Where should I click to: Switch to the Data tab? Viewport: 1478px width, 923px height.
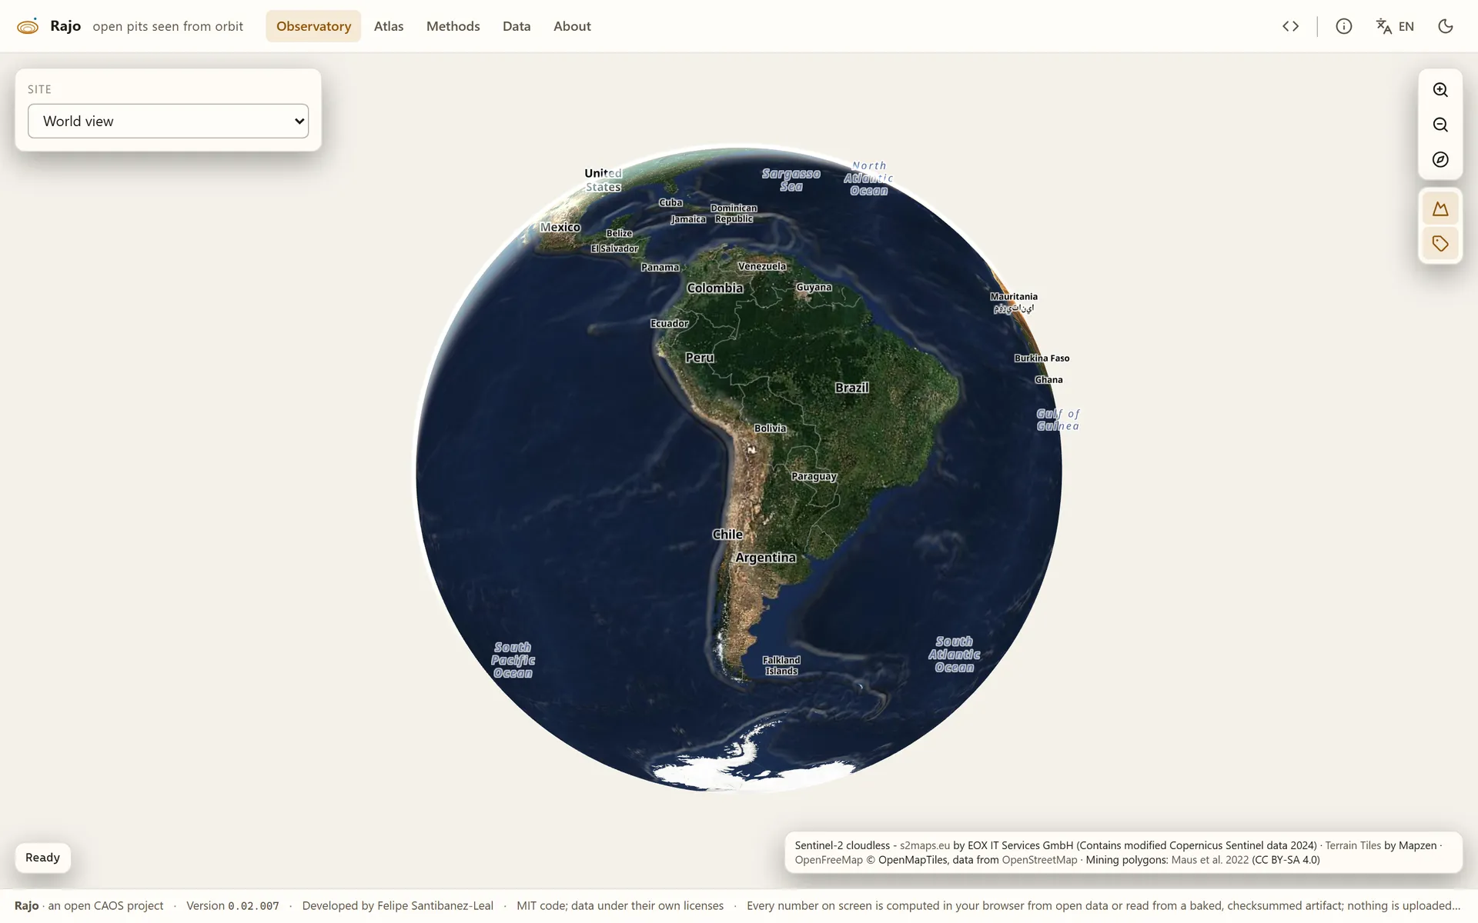[517, 26]
